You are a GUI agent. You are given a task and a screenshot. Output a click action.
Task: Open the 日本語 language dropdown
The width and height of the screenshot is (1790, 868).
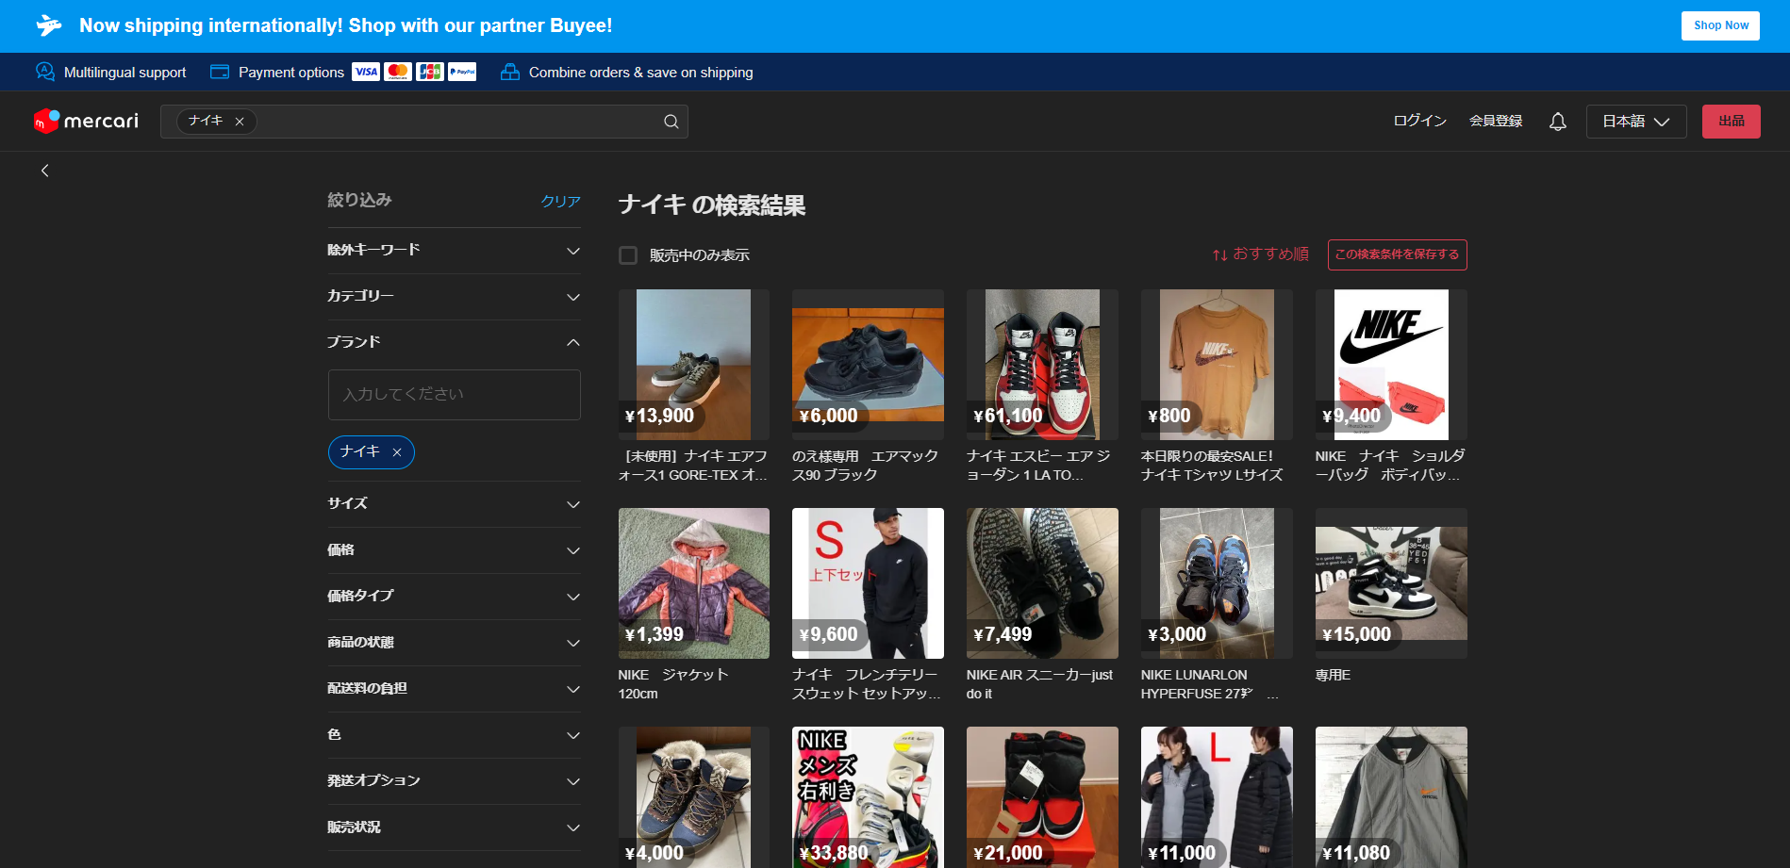(x=1635, y=121)
